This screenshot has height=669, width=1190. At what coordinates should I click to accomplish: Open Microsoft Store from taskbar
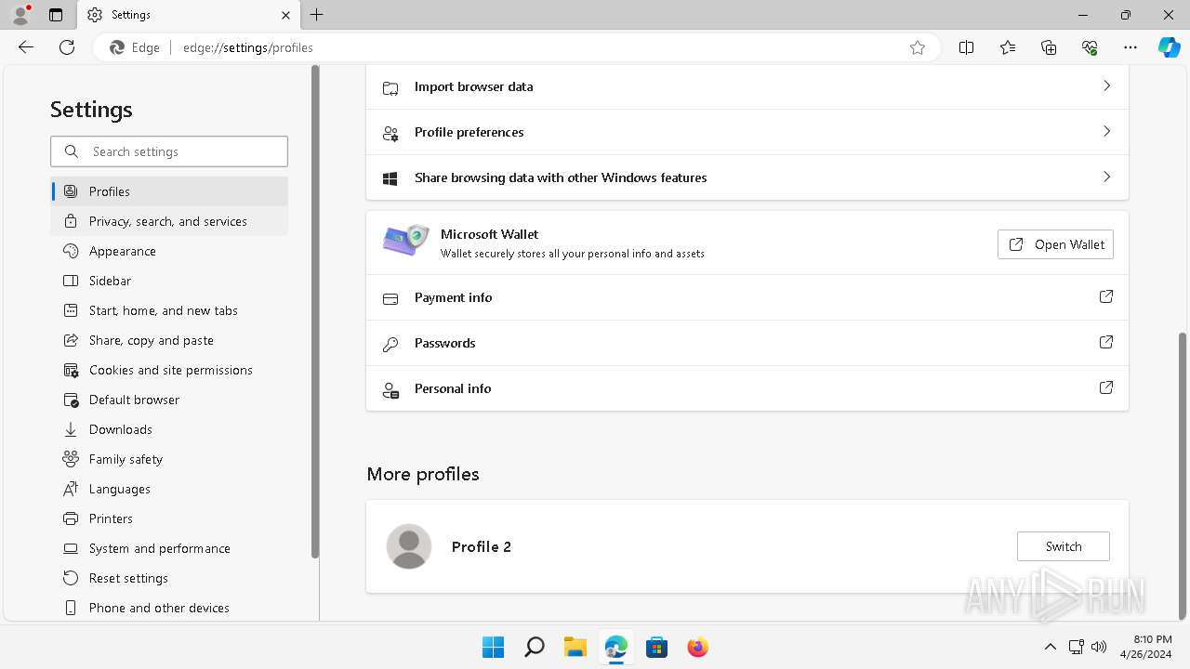pos(656,647)
